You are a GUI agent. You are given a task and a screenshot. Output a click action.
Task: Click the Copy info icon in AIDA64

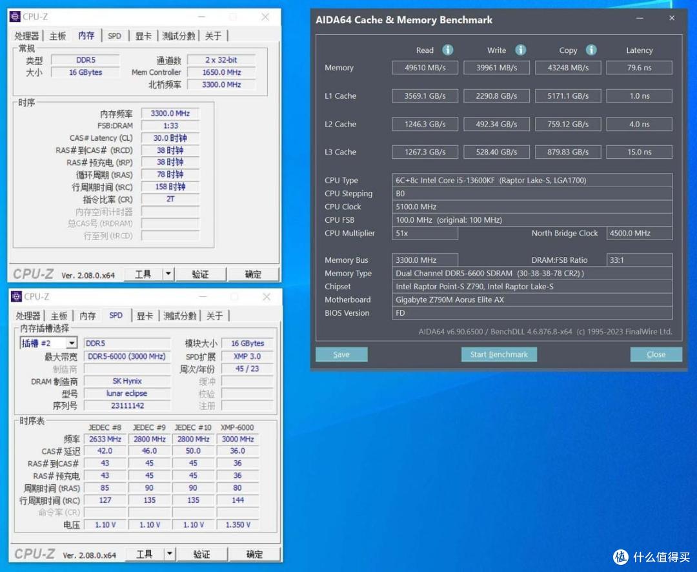(591, 50)
